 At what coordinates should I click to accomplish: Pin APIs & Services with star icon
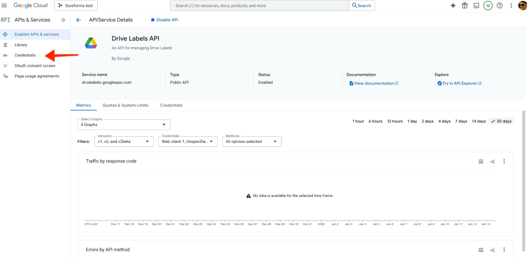click(x=63, y=20)
